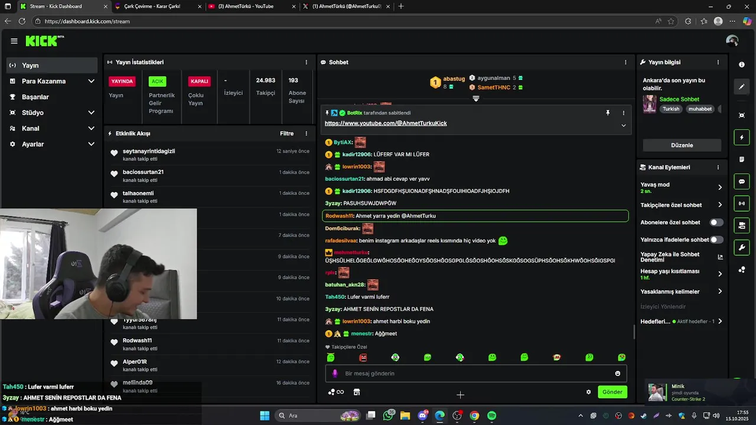756x425 pixels.
Task: Open Sohbet panel options menu
Action: pos(625,62)
